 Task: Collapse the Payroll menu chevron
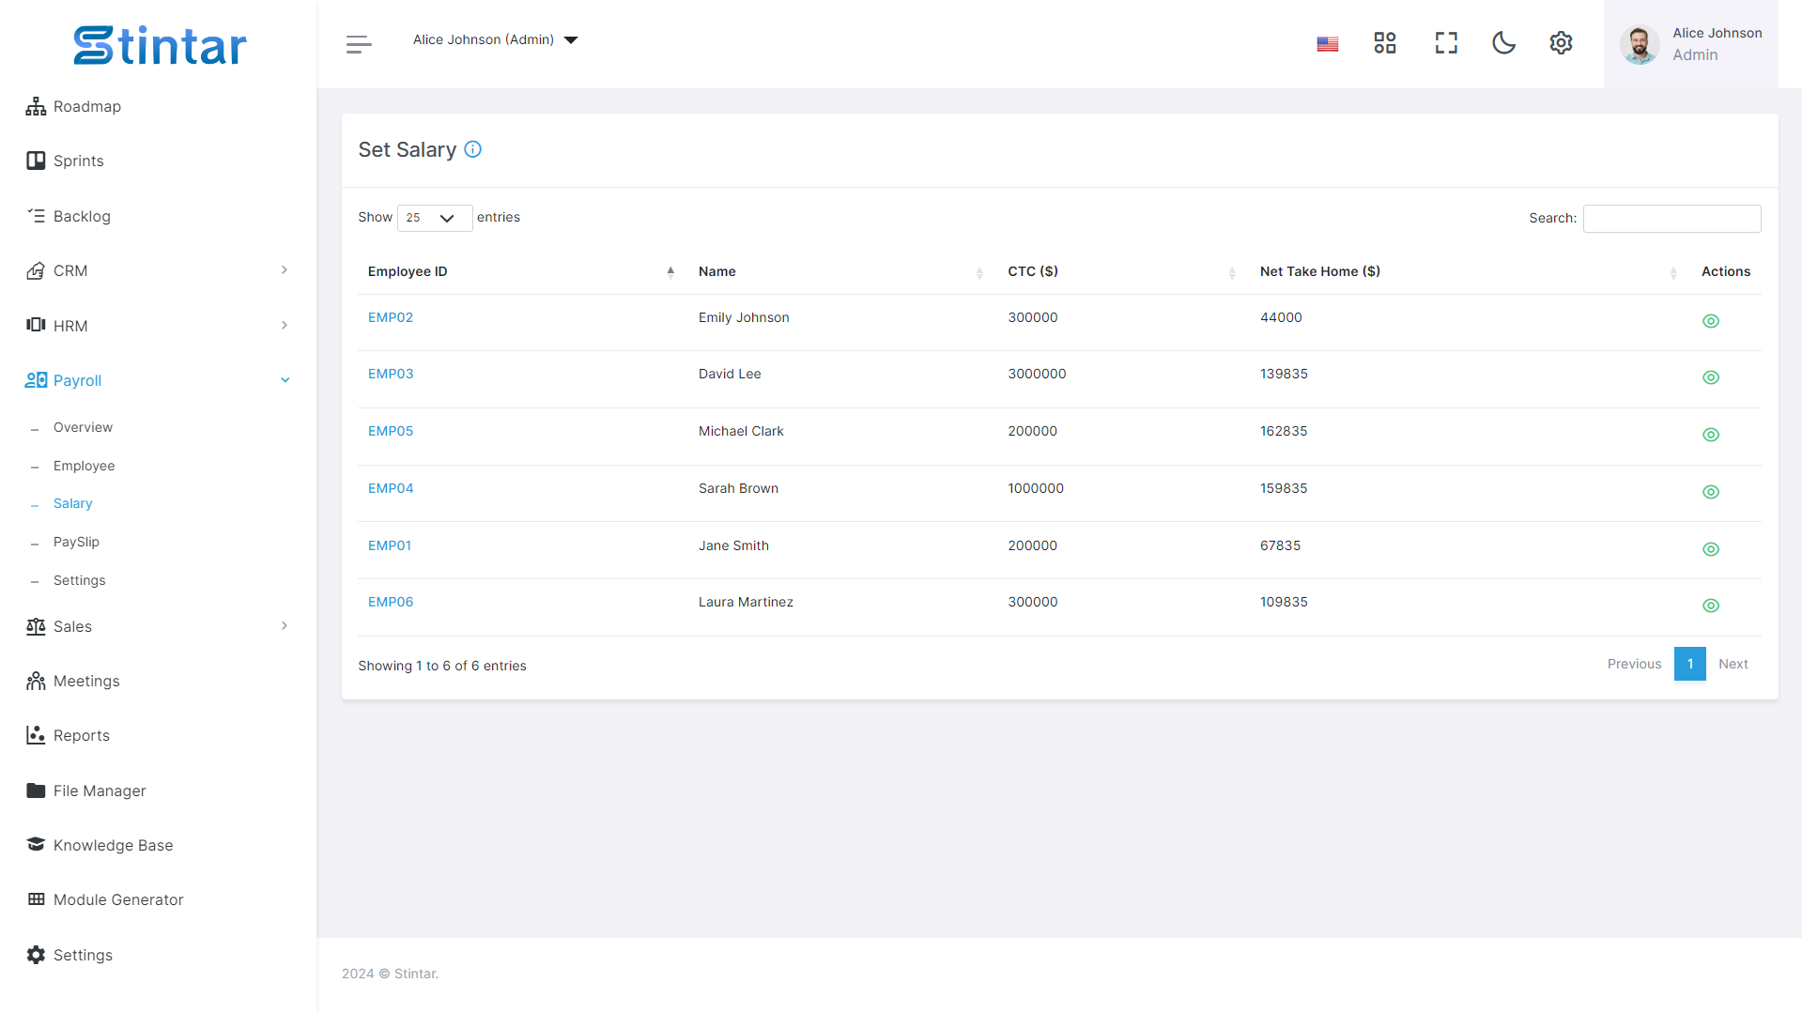pos(285,380)
